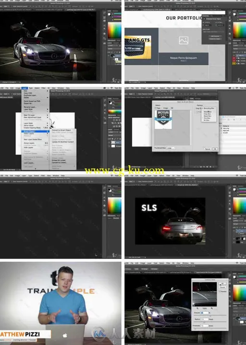The height and width of the screenshot is (345, 246).
Task: Adjust the Amount slider in Unsharp Mask
Action: [x=210, y=316]
